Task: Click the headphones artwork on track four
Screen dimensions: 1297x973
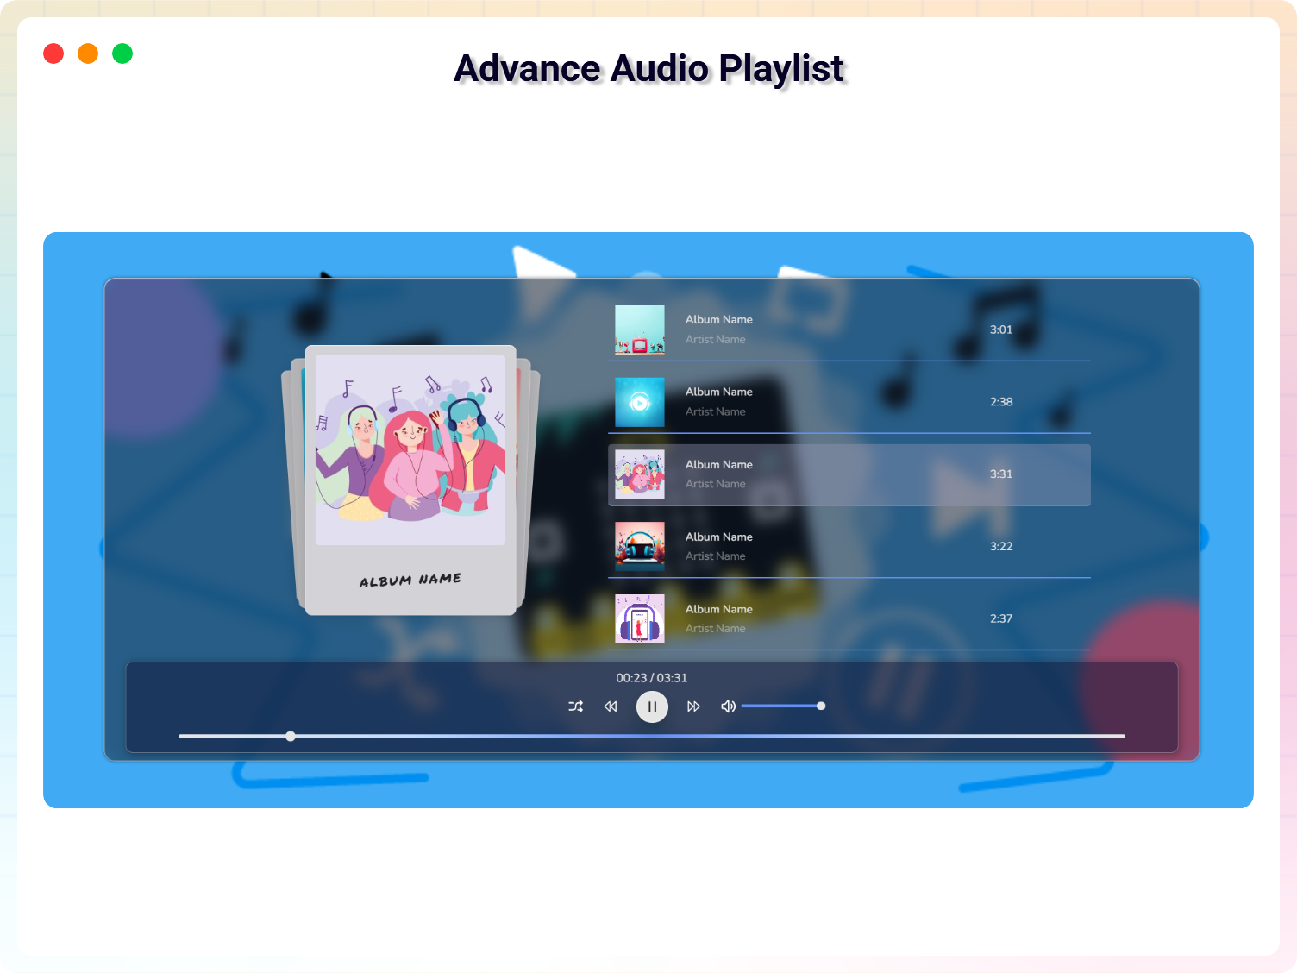Action: click(x=639, y=546)
